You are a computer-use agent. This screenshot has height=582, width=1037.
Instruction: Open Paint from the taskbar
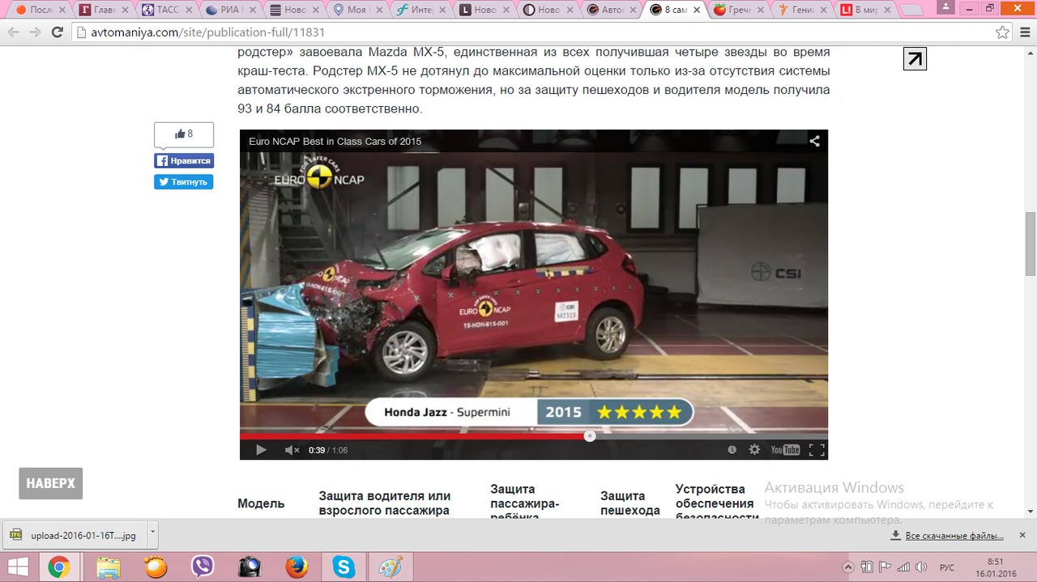(391, 567)
